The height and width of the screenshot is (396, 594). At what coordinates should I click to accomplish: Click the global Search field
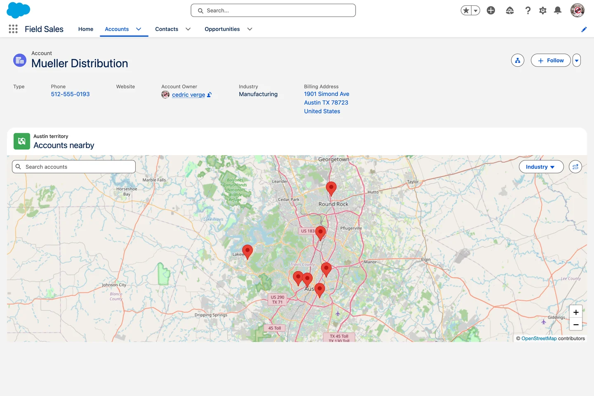[x=273, y=10]
